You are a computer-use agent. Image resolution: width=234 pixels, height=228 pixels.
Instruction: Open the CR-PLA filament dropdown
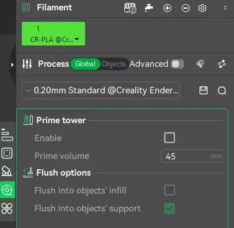click(53, 34)
